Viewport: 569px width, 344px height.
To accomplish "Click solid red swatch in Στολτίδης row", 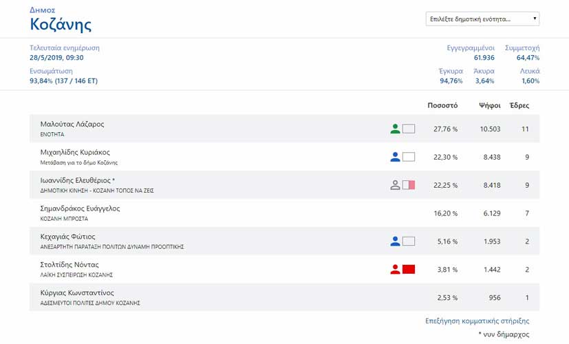I will tap(409, 269).
